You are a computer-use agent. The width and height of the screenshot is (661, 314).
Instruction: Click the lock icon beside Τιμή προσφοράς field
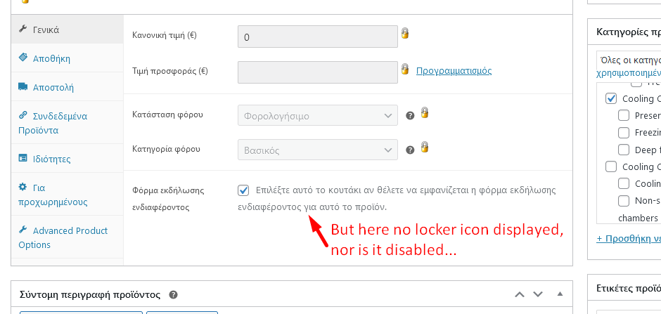[x=405, y=69]
